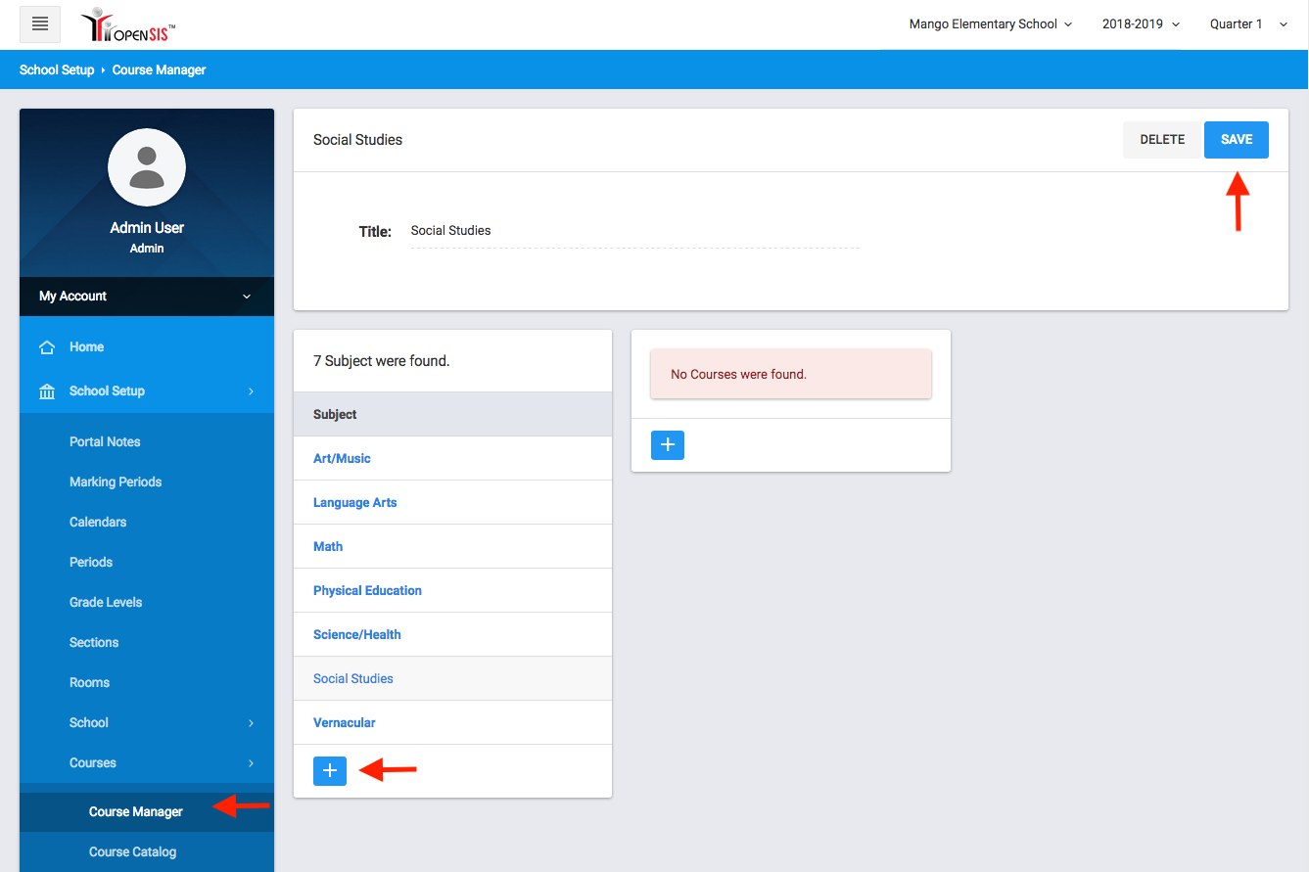Screen dimensions: 1309x872
Task: Click the openSIS logo
Action: 128,25
